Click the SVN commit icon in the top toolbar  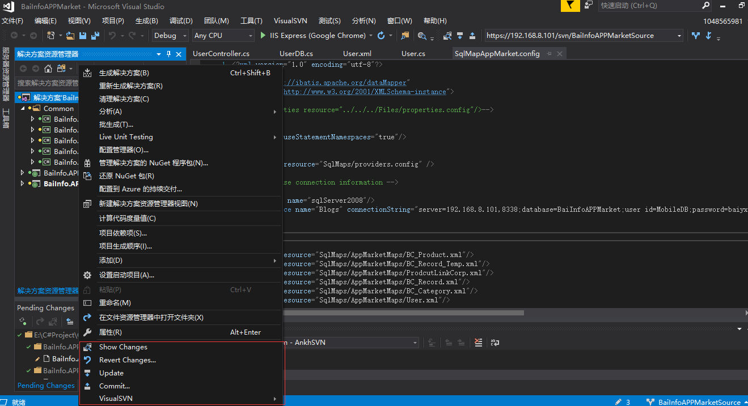pyautogui.click(x=473, y=36)
